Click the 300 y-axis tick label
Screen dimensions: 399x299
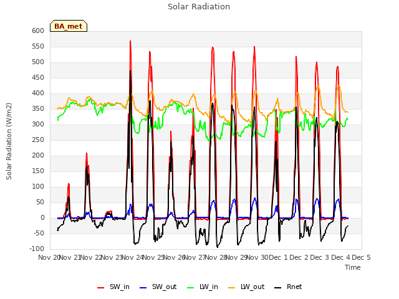tap(38, 124)
